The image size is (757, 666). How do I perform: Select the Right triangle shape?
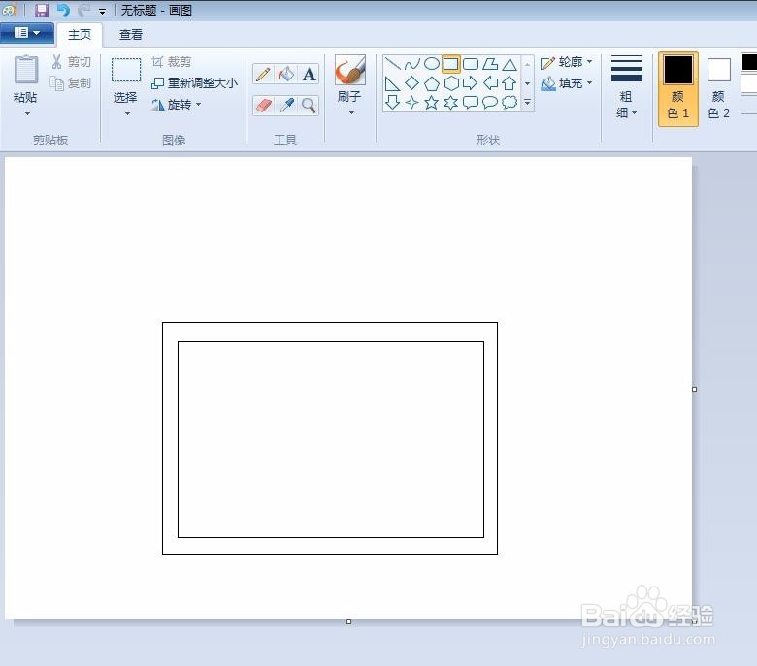(392, 83)
